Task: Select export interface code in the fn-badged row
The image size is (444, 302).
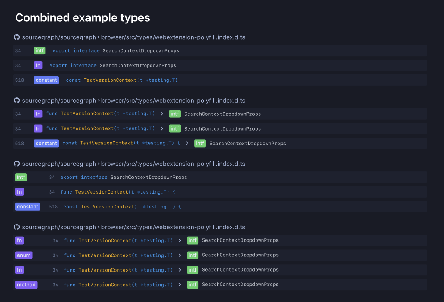Action: pyautogui.click(x=113, y=65)
